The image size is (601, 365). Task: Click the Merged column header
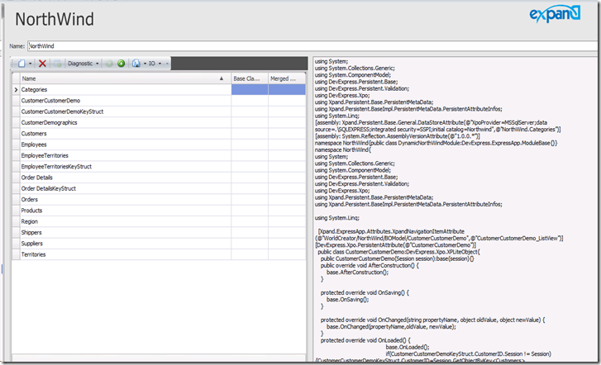click(283, 78)
